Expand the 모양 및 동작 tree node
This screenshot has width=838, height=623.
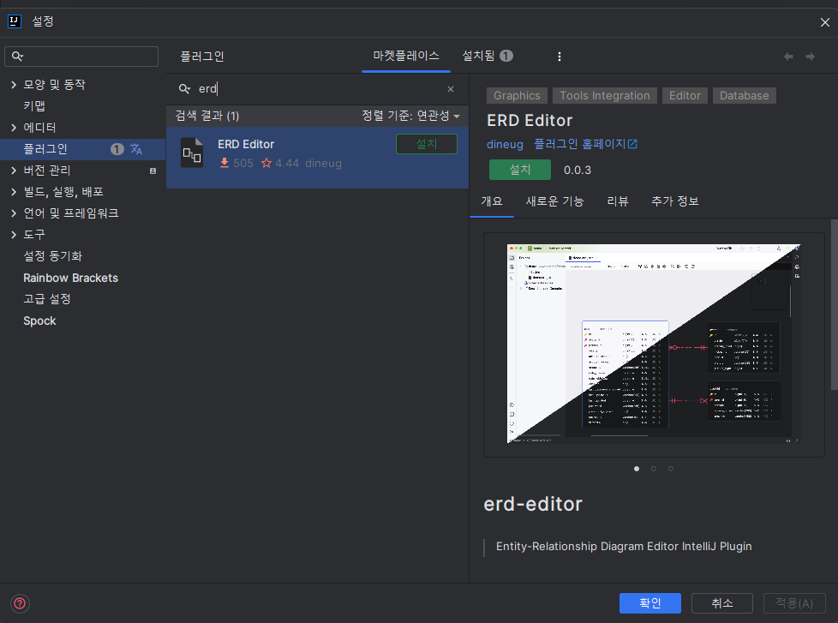[x=14, y=85]
